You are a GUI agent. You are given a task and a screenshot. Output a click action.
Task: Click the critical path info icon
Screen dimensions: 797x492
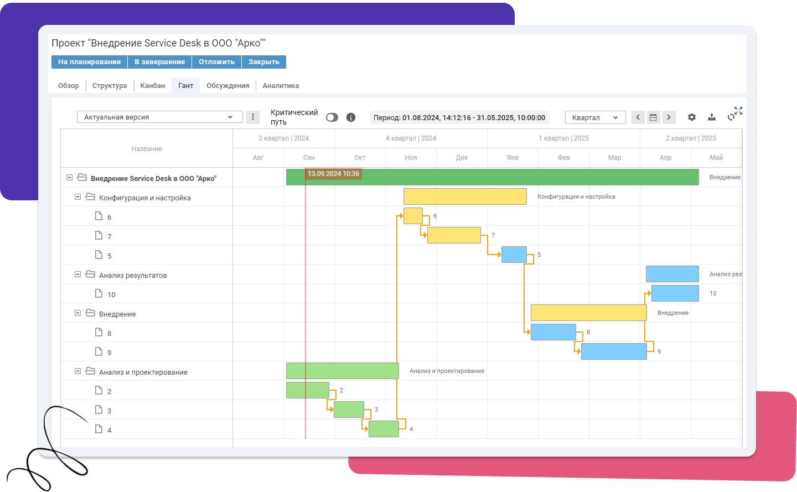pos(350,117)
